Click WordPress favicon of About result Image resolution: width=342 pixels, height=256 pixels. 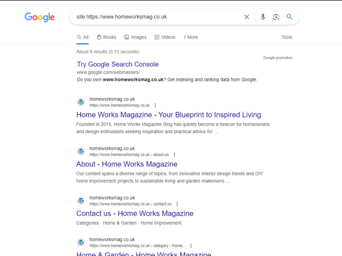coord(81,151)
